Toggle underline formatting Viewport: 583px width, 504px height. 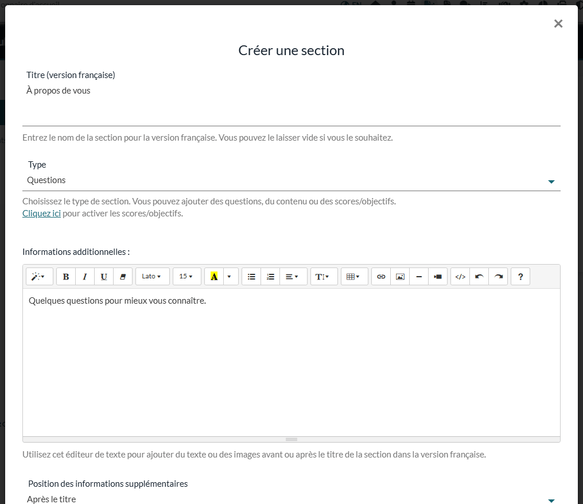point(104,276)
